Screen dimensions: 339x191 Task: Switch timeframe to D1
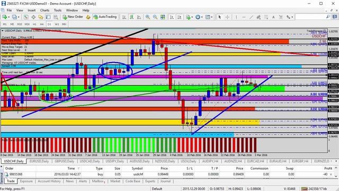click(x=49, y=24)
